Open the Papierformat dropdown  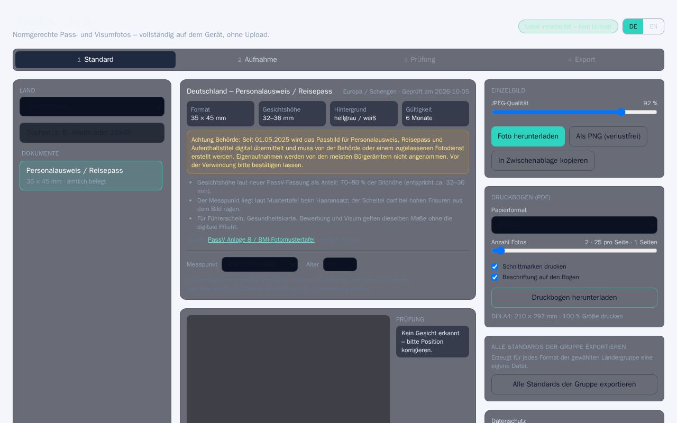click(574, 225)
